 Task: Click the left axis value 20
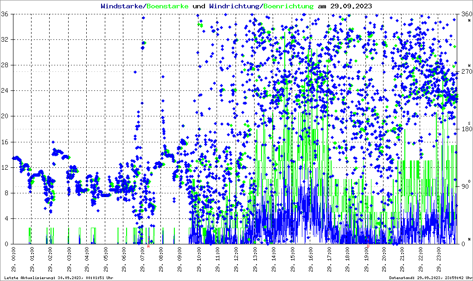[x=5, y=116]
